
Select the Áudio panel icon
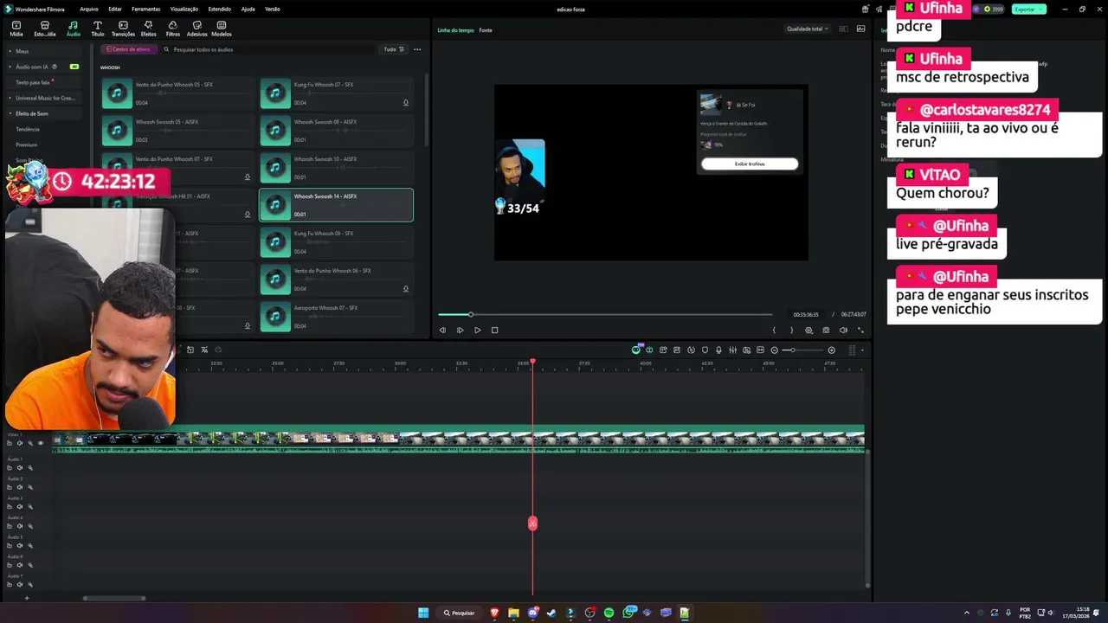click(x=73, y=29)
